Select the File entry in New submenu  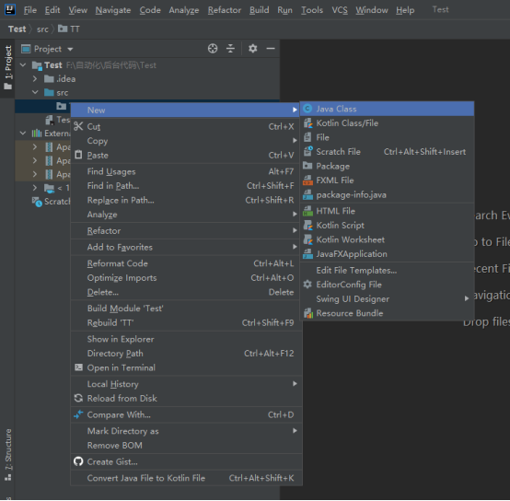click(x=387, y=137)
